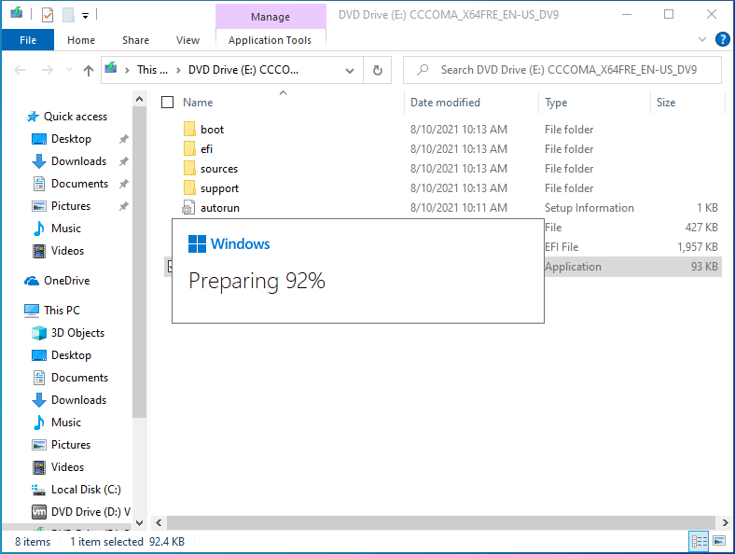This screenshot has width=735, height=554.
Task: Open the Recent locations dropdown
Action: pos(69,70)
